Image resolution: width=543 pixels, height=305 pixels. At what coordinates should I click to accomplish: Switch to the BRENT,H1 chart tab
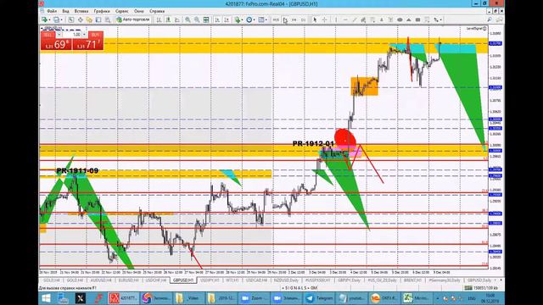(x=413, y=280)
